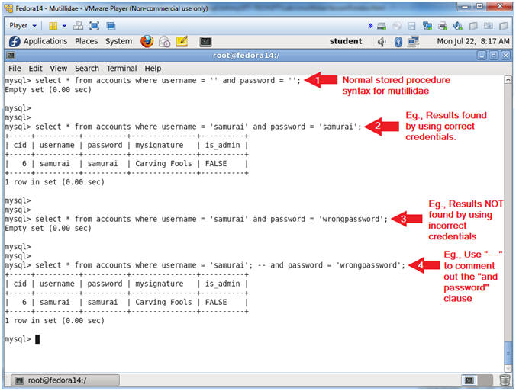Open the System menu in GNOME panel

[118, 41]
